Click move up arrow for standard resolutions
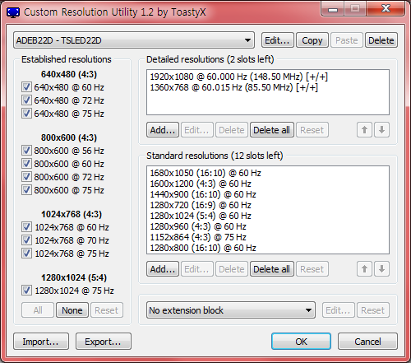This screenshot has width=411, height=363. 364,269
